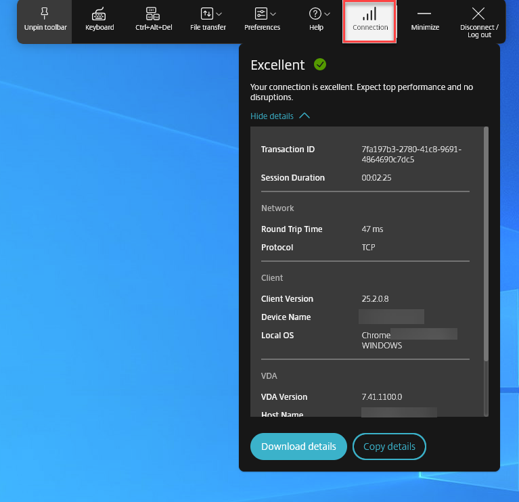Click the Help question mark icon
Screen dimensions: 519x502
(x=315, y=14)
